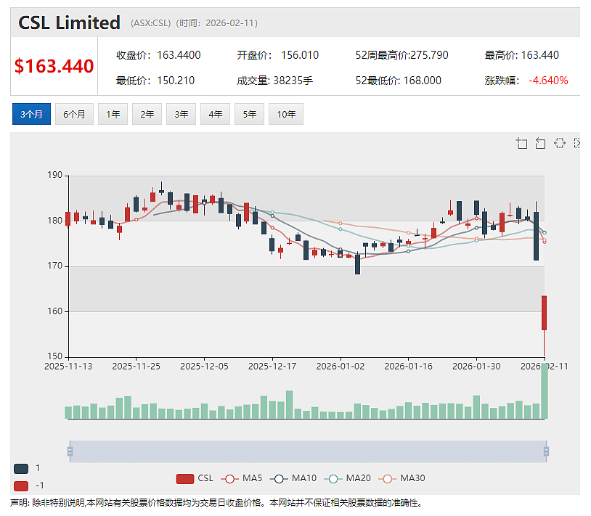Hide the MA30 line legend
The image size is (591, 516).
pos(402,478)
